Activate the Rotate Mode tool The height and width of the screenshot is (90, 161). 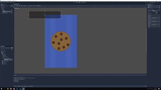18,6
